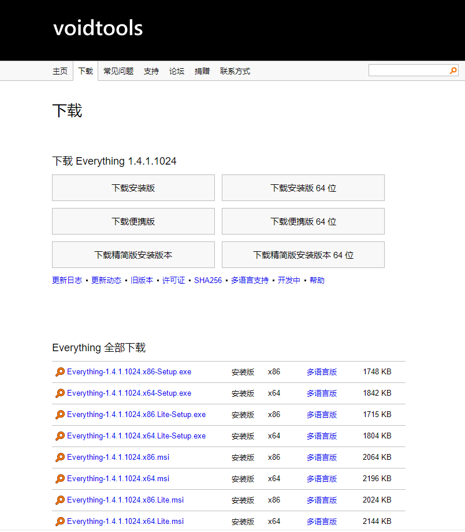465x532 pixels.
Task: Open the 常见问题 page
Action: 118,71
